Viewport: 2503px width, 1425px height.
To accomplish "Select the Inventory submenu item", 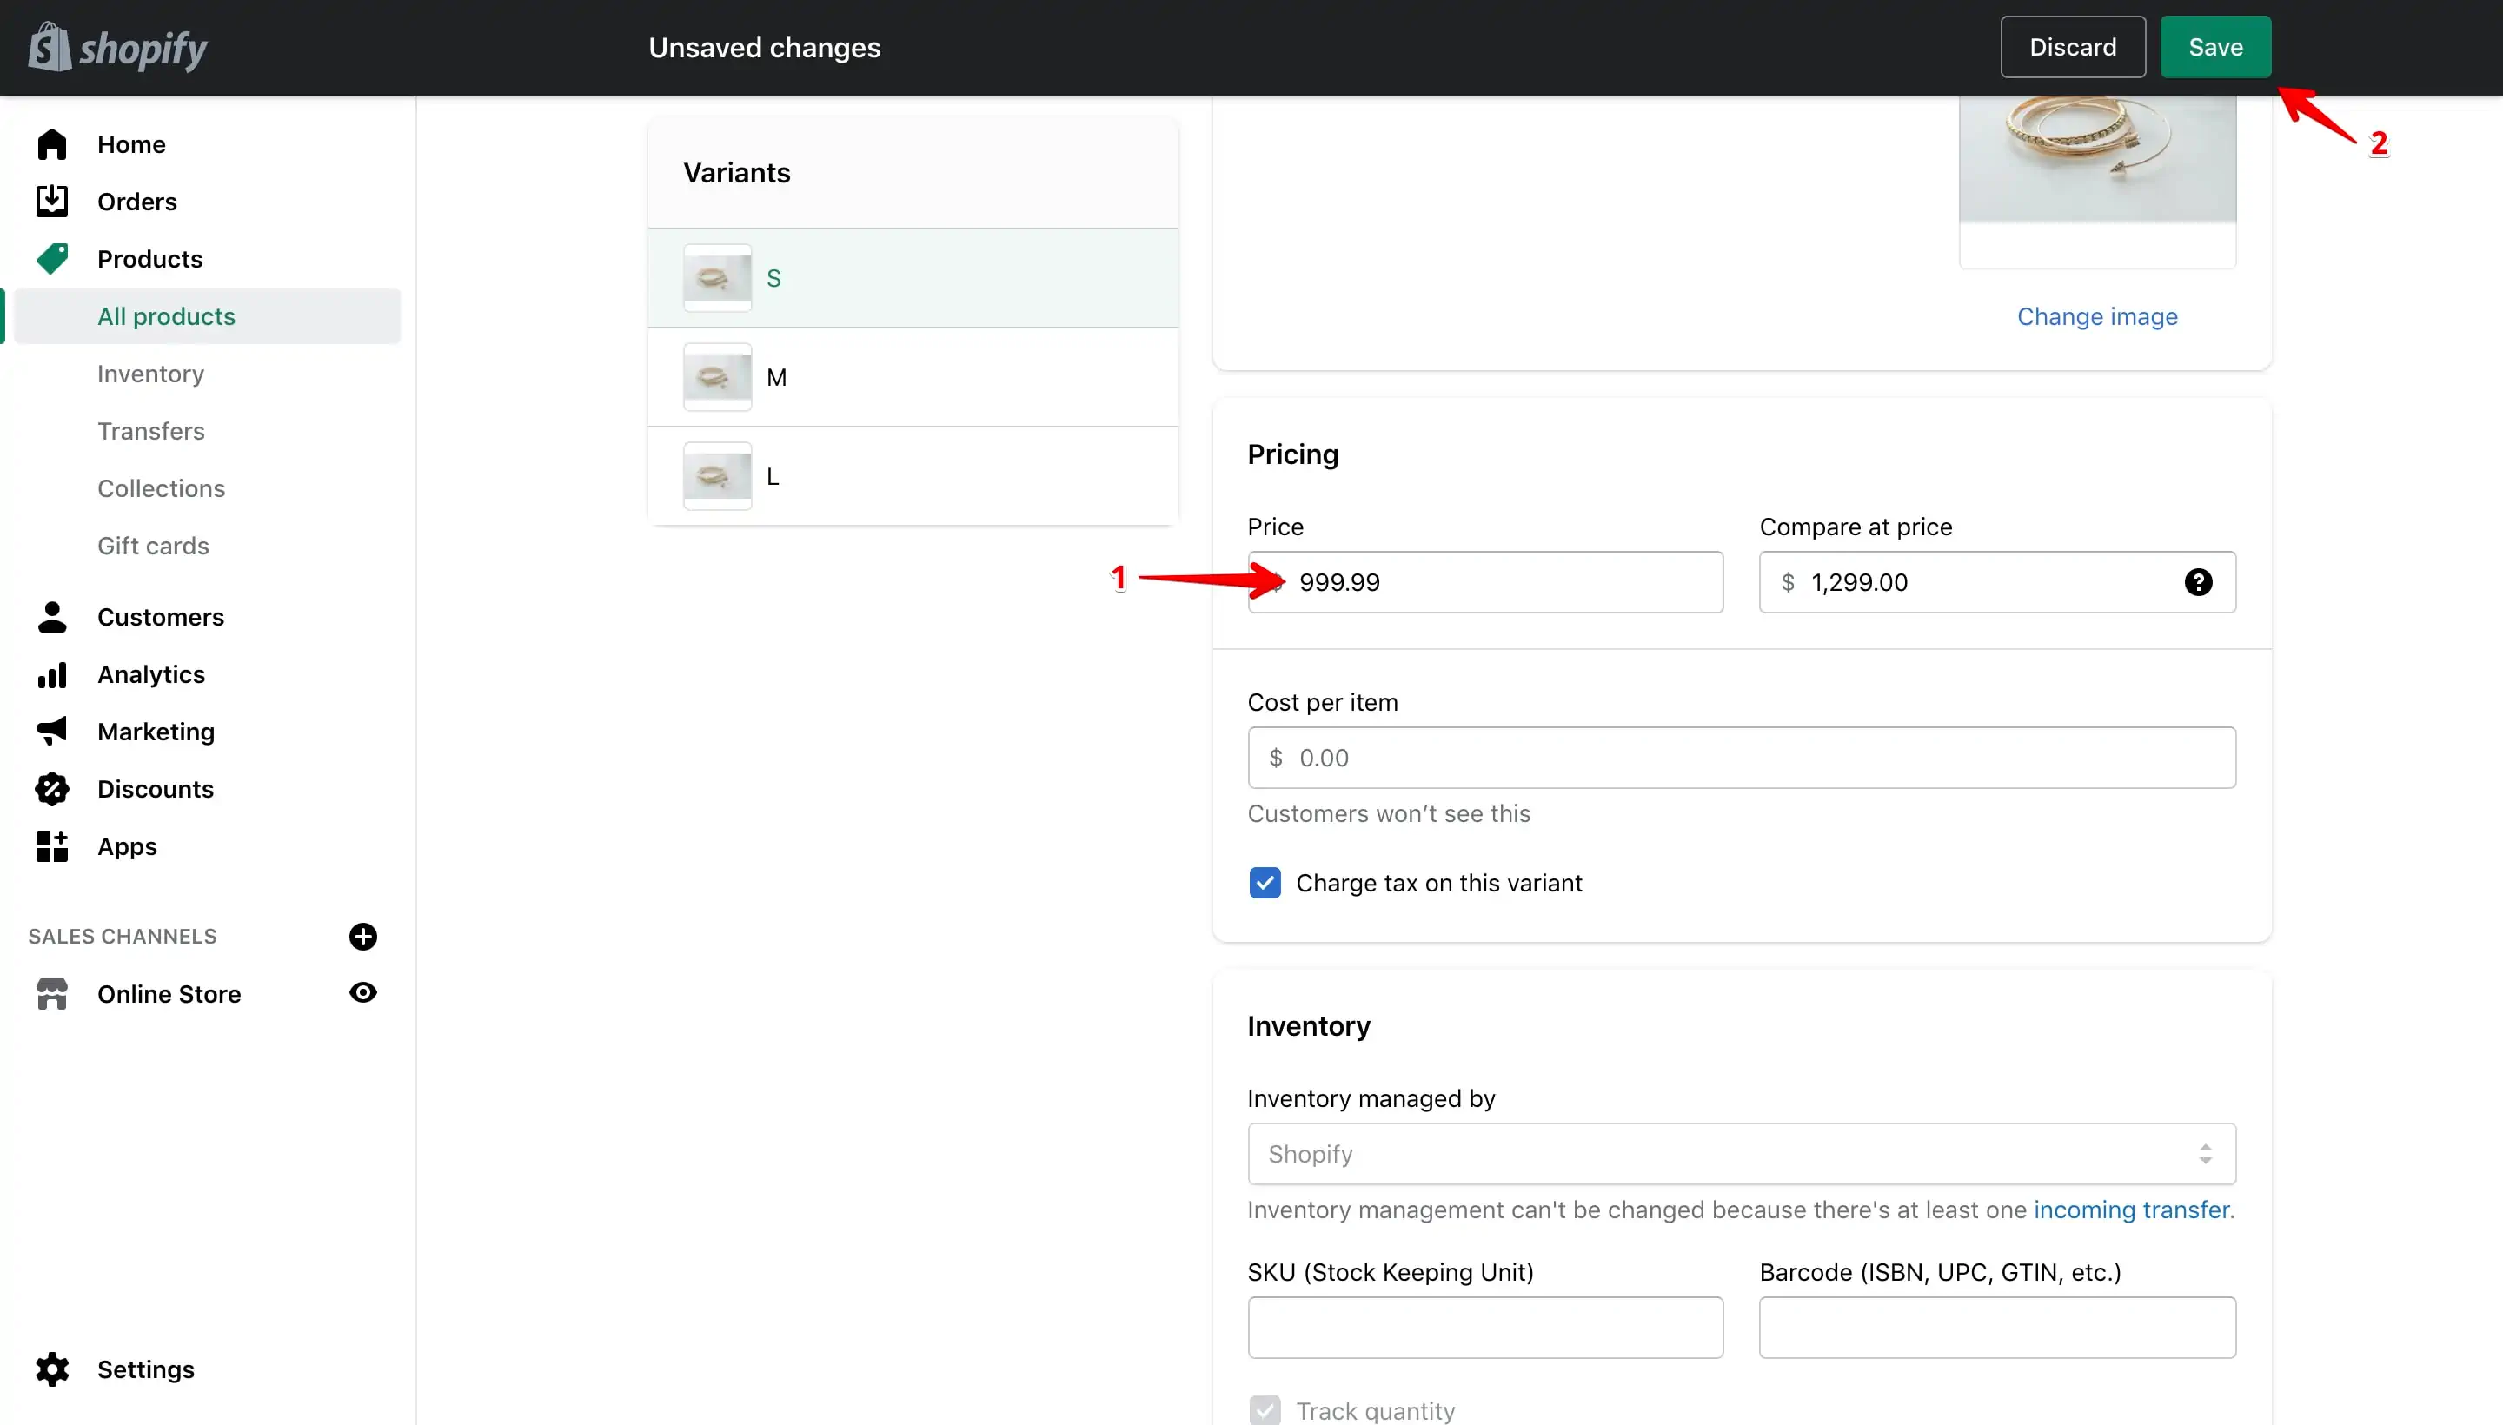I will (x=150, y=374).
